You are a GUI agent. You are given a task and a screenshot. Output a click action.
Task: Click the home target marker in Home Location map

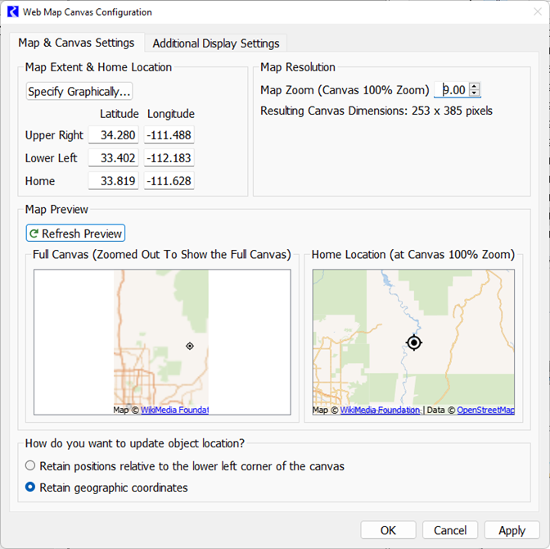(x=414, y=343)
